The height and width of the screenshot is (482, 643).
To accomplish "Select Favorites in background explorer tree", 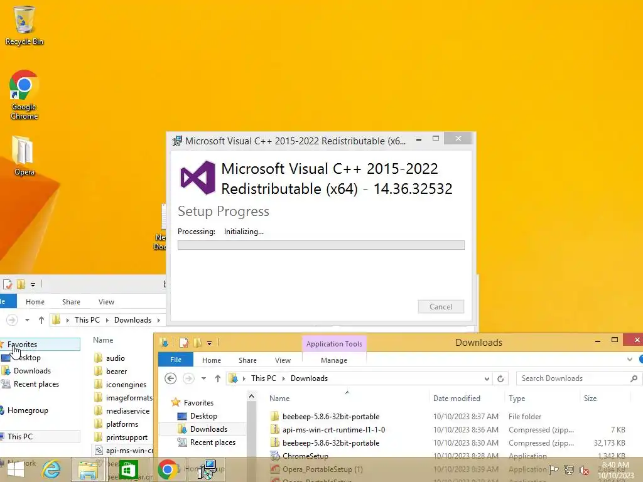I will [22, 345].
